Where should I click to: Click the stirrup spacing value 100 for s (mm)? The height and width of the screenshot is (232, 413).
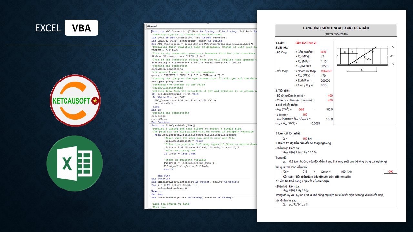coord(305,114)
